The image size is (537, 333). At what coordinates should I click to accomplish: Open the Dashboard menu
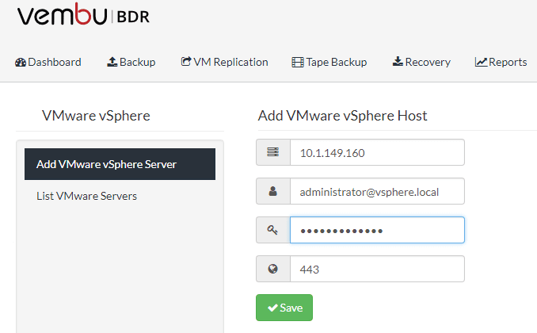[55, 62]
